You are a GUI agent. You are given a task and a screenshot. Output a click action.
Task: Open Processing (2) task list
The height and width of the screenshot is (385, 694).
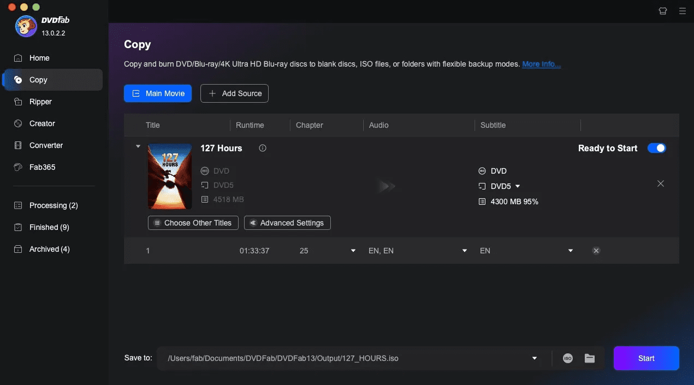click(54, 205)
